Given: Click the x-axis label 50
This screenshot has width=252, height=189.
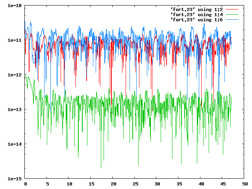Looking at the screenshot, I should coord(245,184).
